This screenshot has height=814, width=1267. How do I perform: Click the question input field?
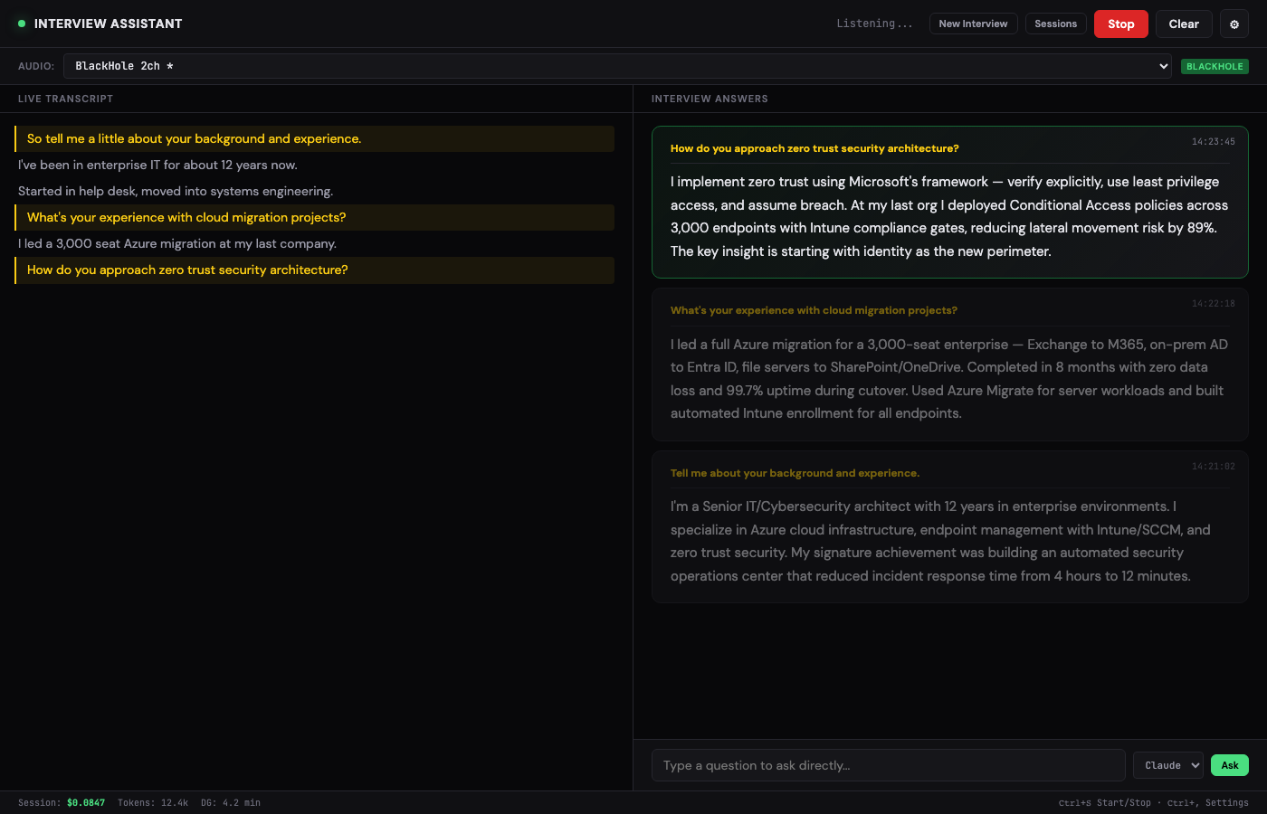(x=887, y=764)
